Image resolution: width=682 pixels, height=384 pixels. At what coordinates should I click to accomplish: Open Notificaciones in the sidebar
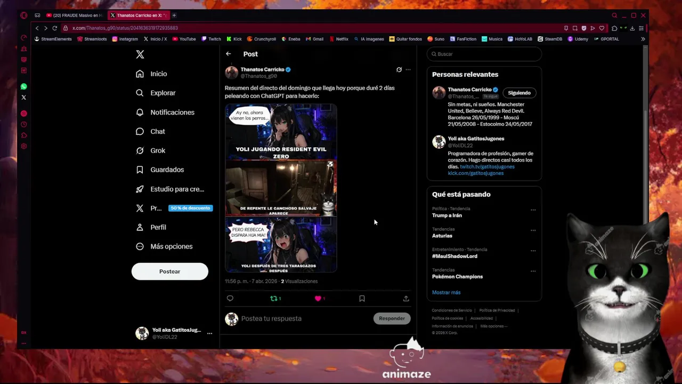[x=165, y=112]
